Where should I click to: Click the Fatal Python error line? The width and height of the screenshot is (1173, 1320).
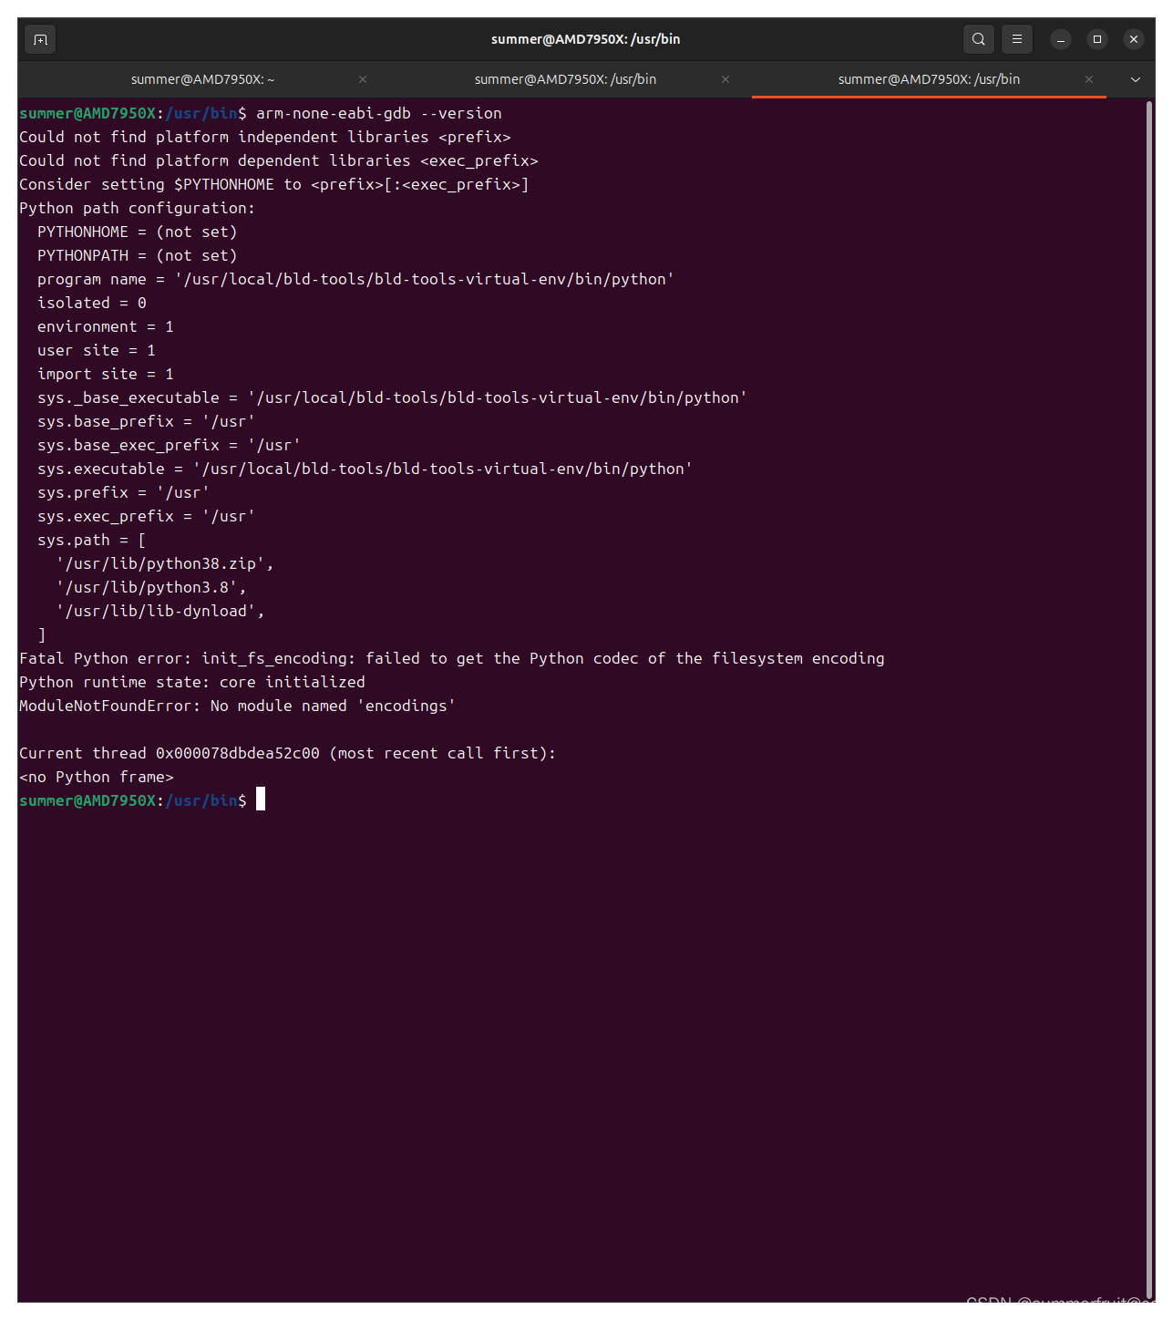click(451, 658)
